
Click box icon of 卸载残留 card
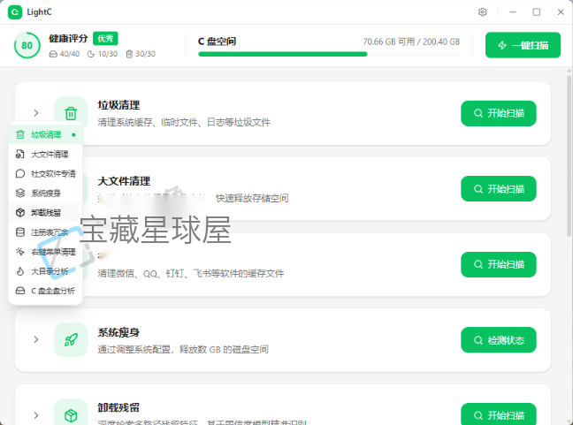71,415
